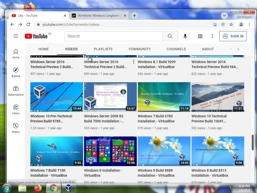The image size is (257, 193).
Task: Click the address bar URL
Action: (71, 24)
